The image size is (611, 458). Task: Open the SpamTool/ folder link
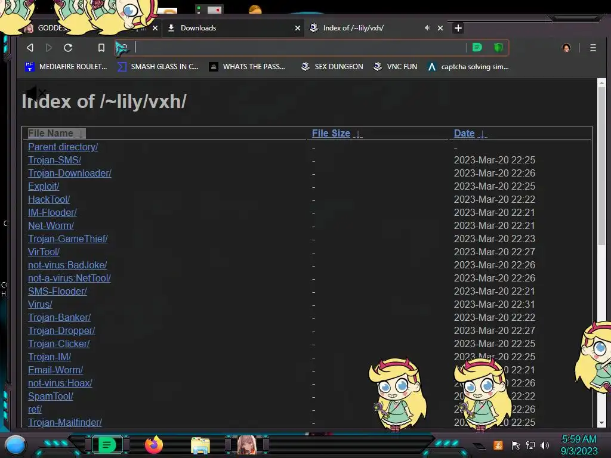click(x=51, y=397)
